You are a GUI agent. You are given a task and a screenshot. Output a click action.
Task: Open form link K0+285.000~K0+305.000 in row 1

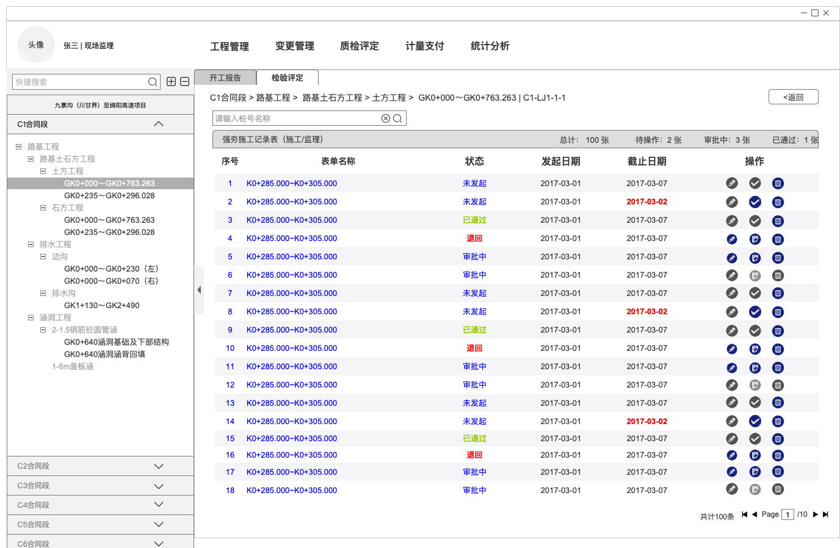coord(292,183)
